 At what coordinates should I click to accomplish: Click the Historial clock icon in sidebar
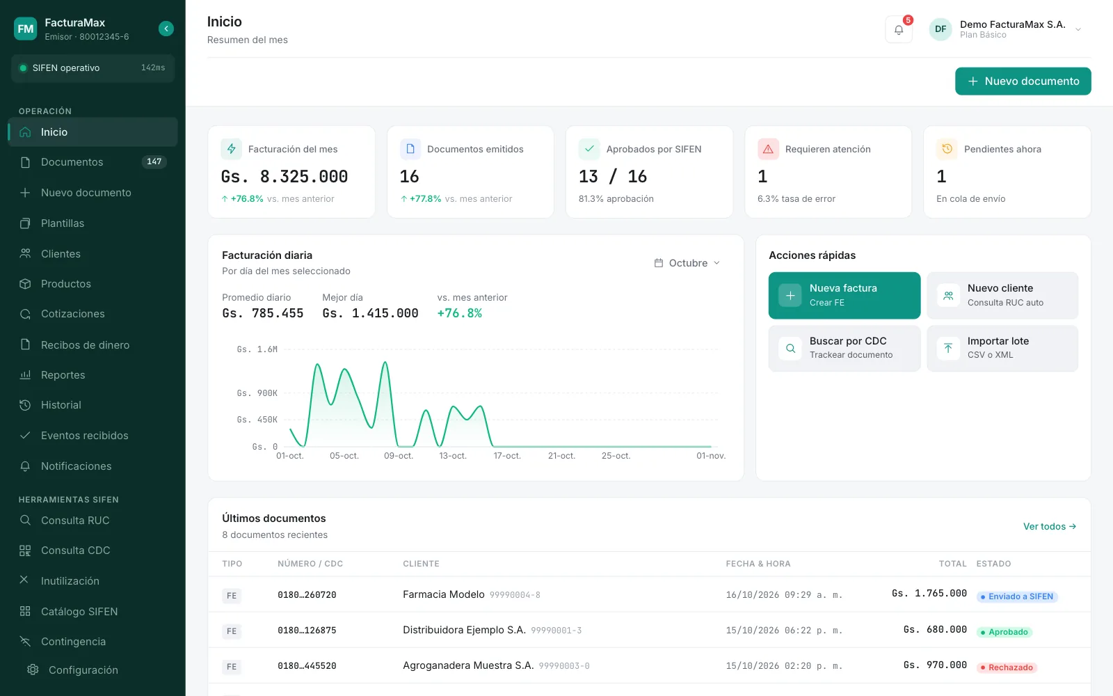[x=25, y=405]
